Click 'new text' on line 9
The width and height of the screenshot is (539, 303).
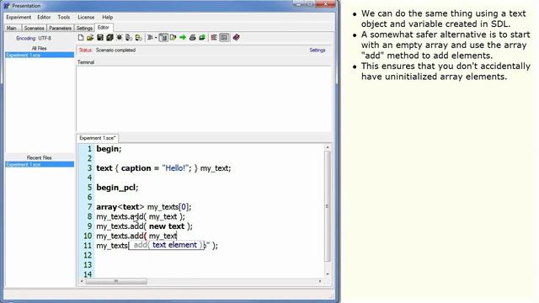167,226
